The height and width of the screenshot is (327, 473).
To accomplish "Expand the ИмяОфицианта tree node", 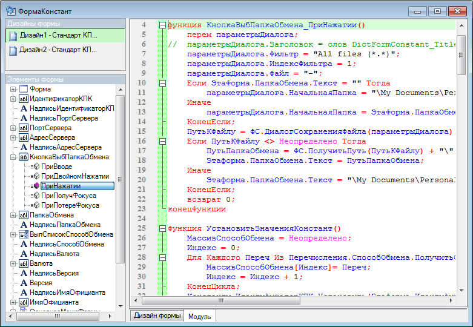I will [13, 302].
